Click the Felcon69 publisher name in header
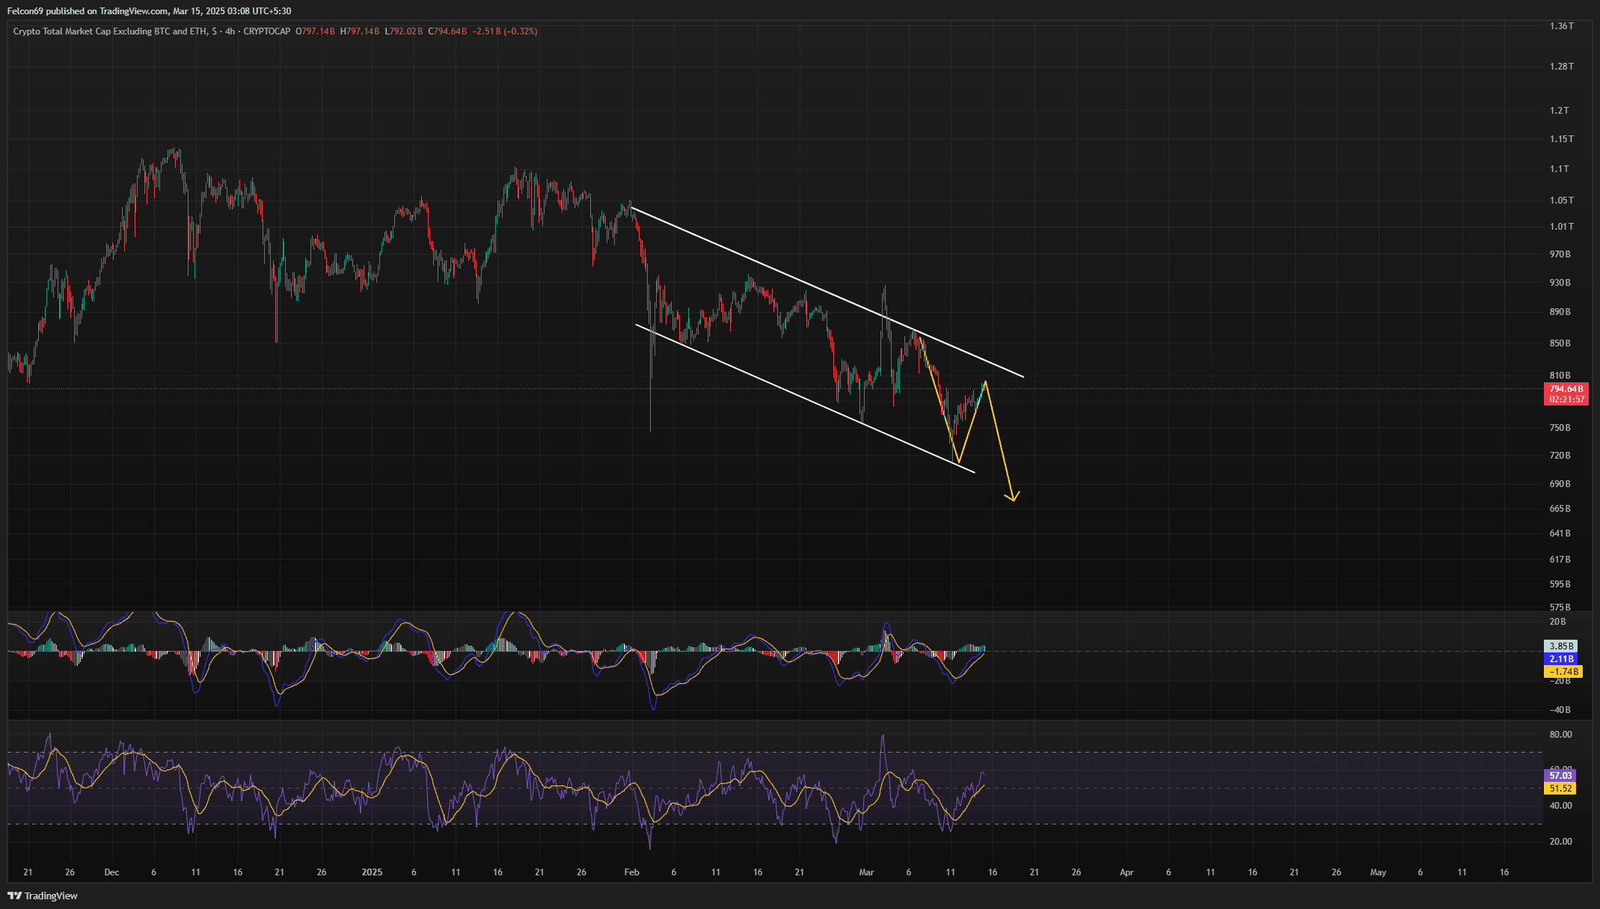This screenshot has width=1600, height=909. (25, 11)
